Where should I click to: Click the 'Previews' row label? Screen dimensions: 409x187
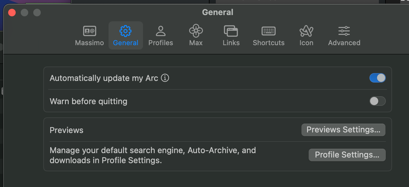click(66, 130)
